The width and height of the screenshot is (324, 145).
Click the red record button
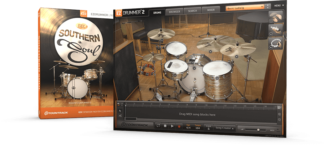(179, 126)
